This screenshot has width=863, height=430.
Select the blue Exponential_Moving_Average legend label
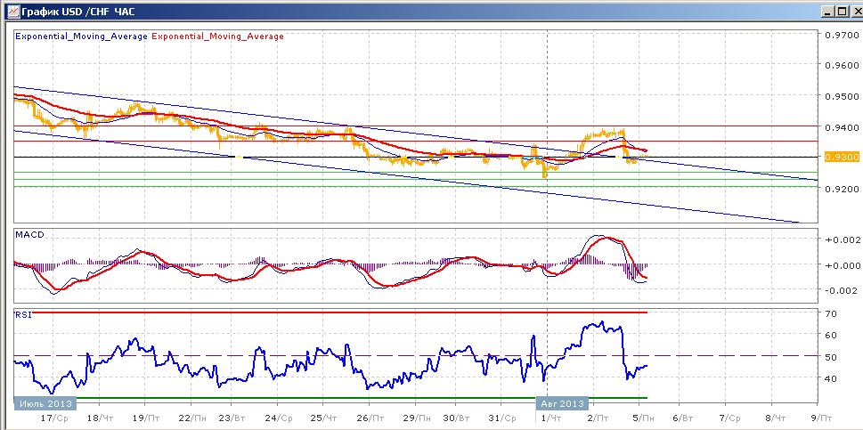coord(81,37)
